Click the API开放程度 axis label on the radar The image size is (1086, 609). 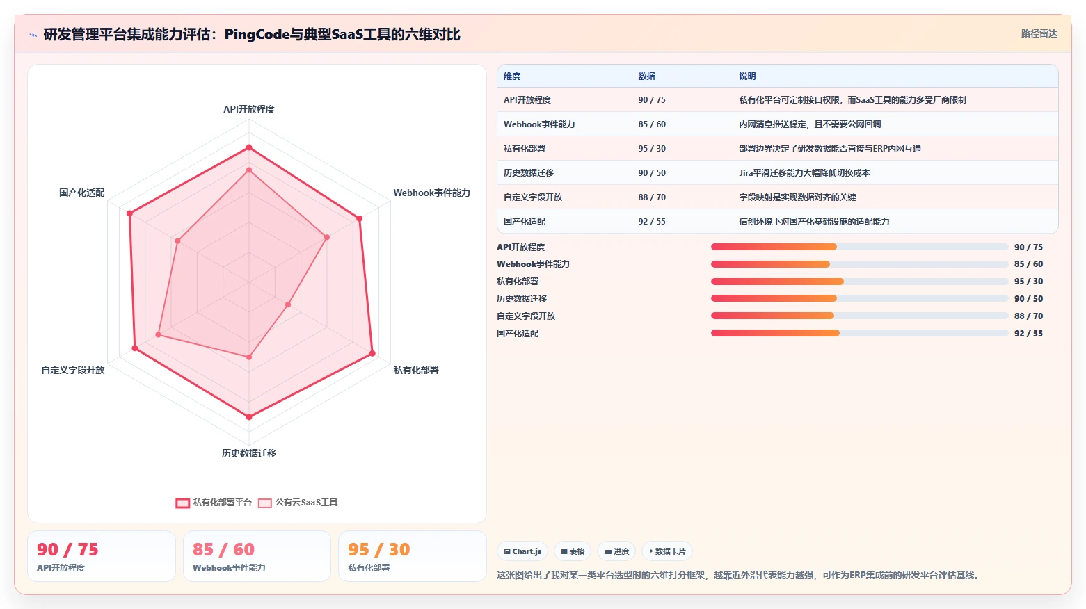coord(249,109)
